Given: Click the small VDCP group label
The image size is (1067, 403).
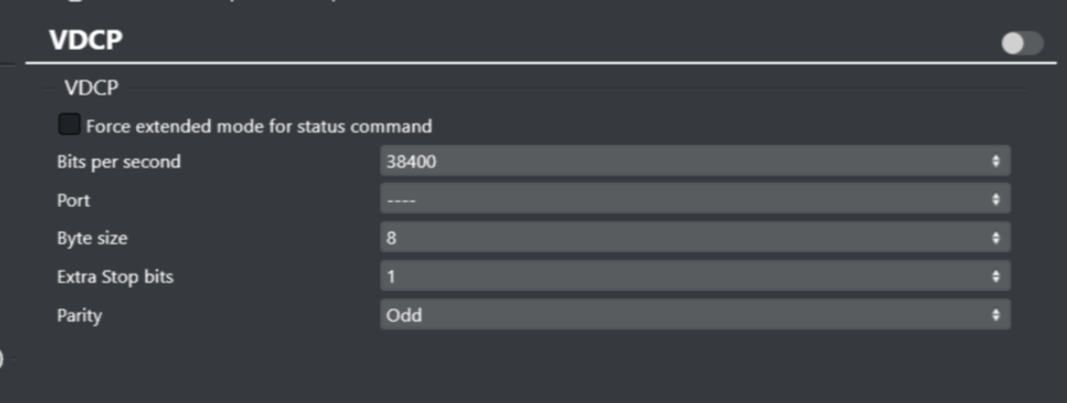Looking at the screenshot, I should 91,88.
